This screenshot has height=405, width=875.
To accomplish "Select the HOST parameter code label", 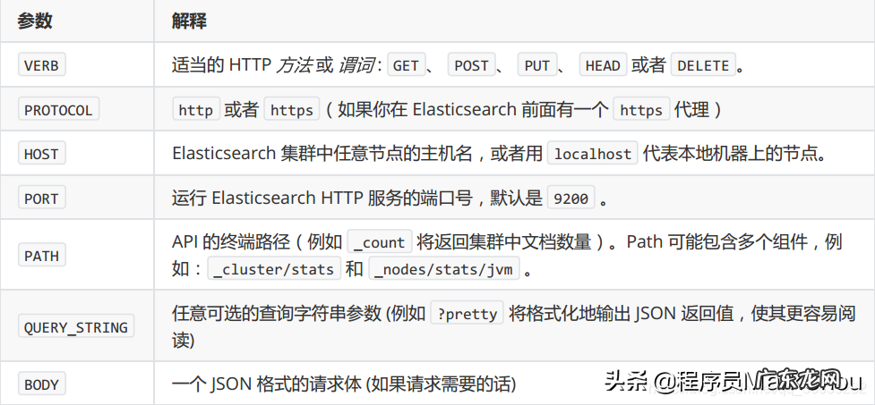I will point(42,154).
